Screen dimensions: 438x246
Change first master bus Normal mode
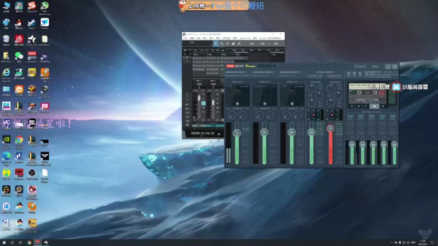coord(350,116)
